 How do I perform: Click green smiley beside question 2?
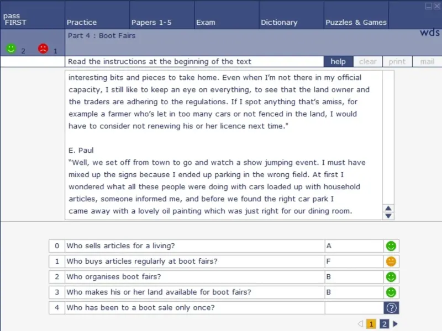tap(391, 277)
